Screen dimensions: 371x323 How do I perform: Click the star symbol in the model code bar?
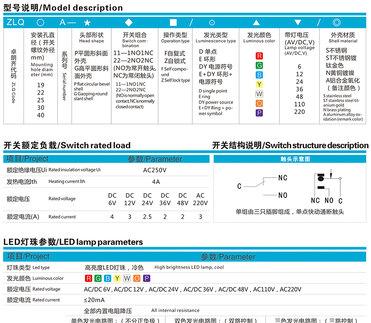pos(88,23)
